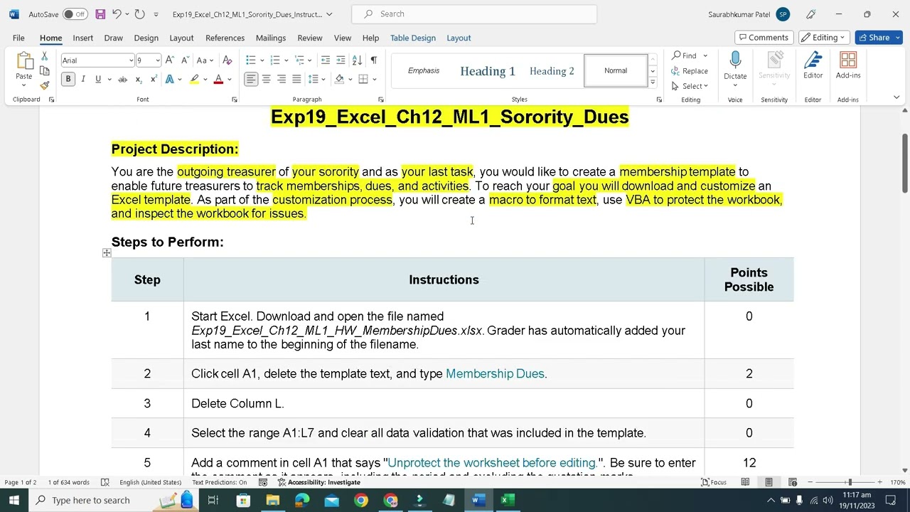Viewport: 910px width, 512px height.
Task: Click the Copy icon in Clipboard group
Action: (x=44, y=71)
